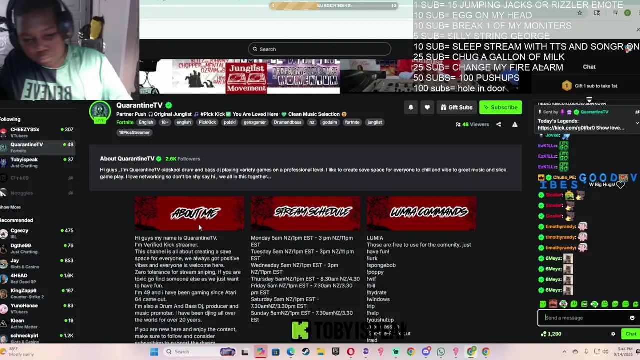The height and width of the screenshot is (360, 640).
Task: Click the share icon beside Viewers
Action: [498, 124]
